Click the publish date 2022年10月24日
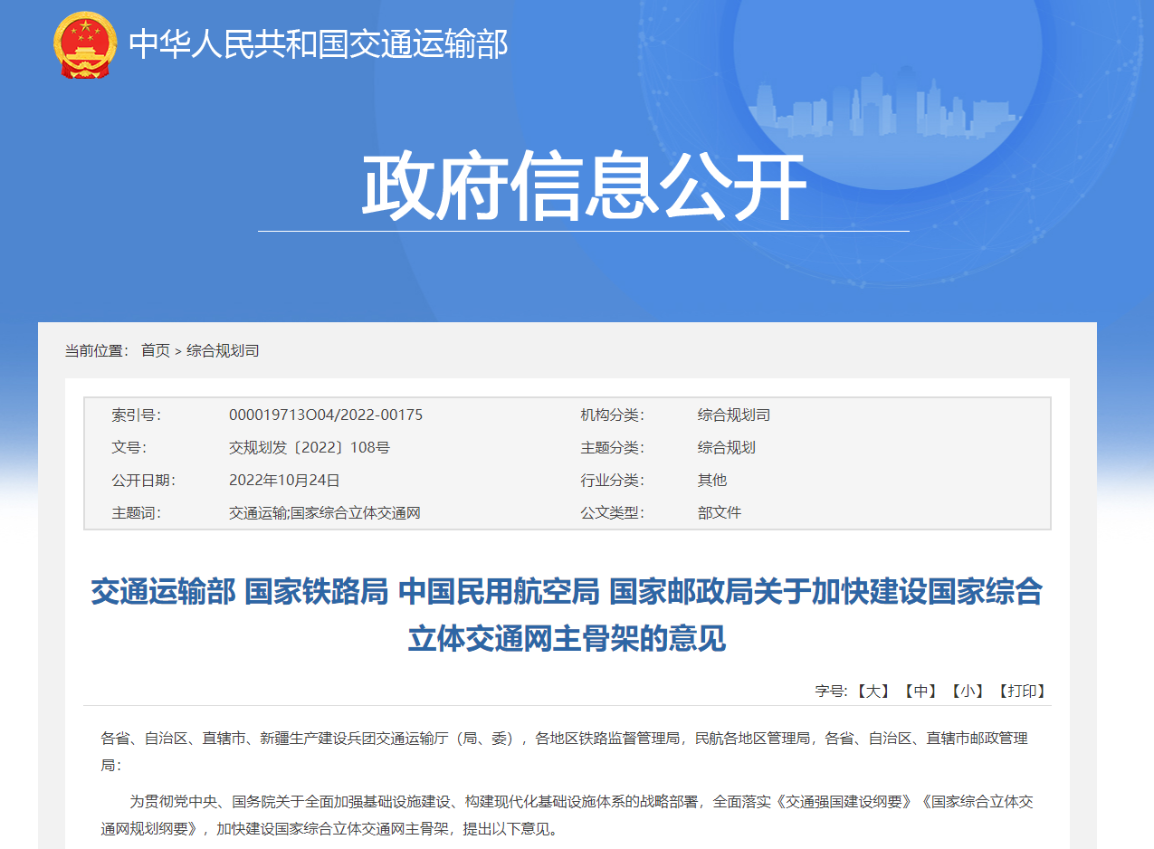This screenshot has width=1154, height=849. tap(284, 481)
